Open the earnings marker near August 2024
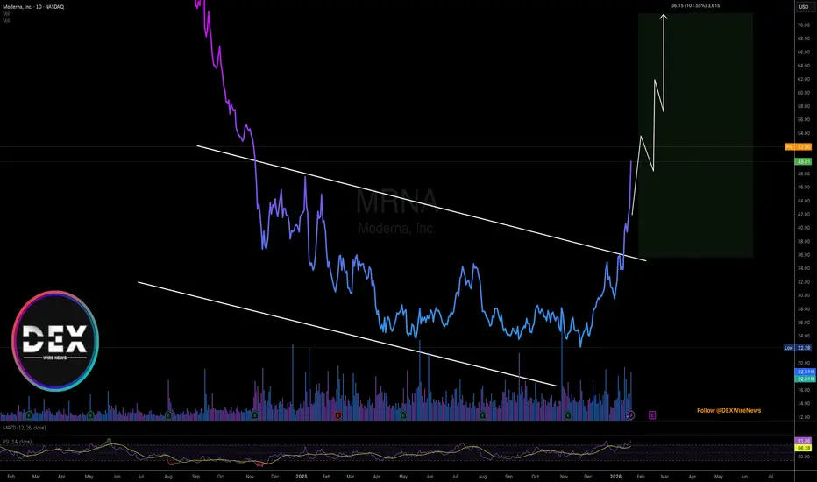This screenshot has height=482, width=817. pyautogui.click(x=168, y=415)
